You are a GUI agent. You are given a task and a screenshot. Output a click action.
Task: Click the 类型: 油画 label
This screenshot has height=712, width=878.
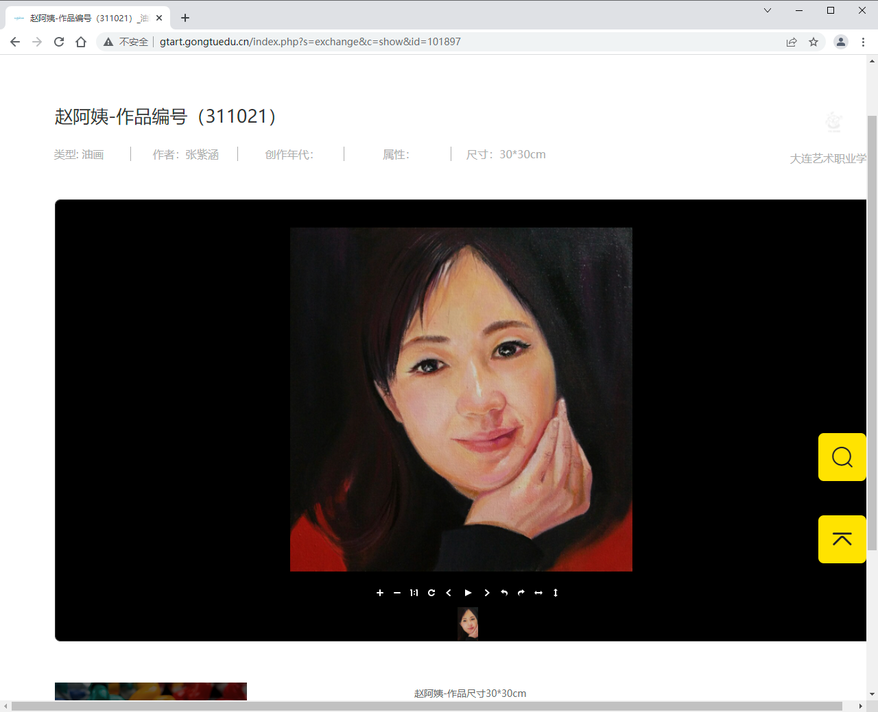(x=79, y=155)
